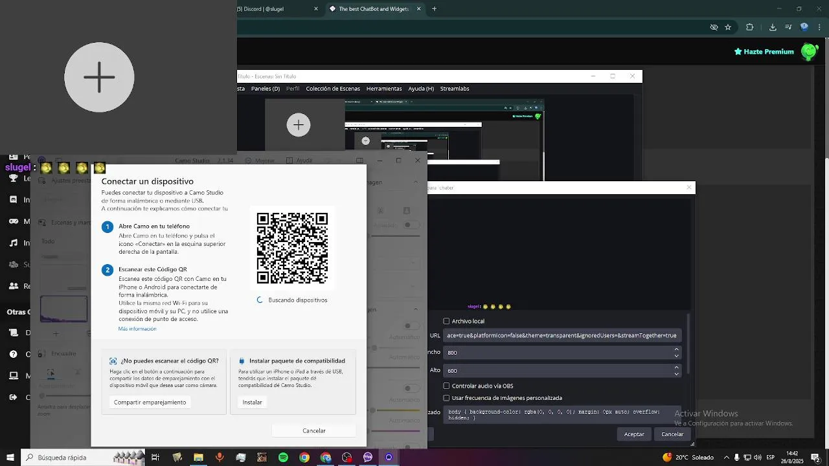The width and height of the screenshot is (829, 466).
Task: Collapse Camo Studio right panel chevron
Action: pyautogui.click(x=416, y=183)
